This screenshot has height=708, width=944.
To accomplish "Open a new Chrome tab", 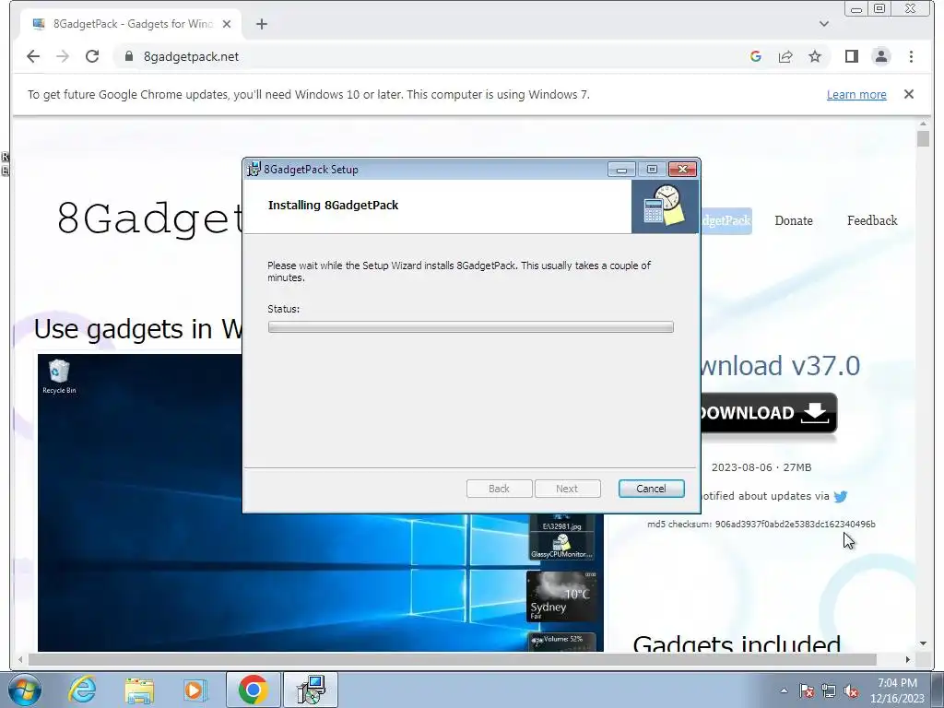I will point(261,24).
